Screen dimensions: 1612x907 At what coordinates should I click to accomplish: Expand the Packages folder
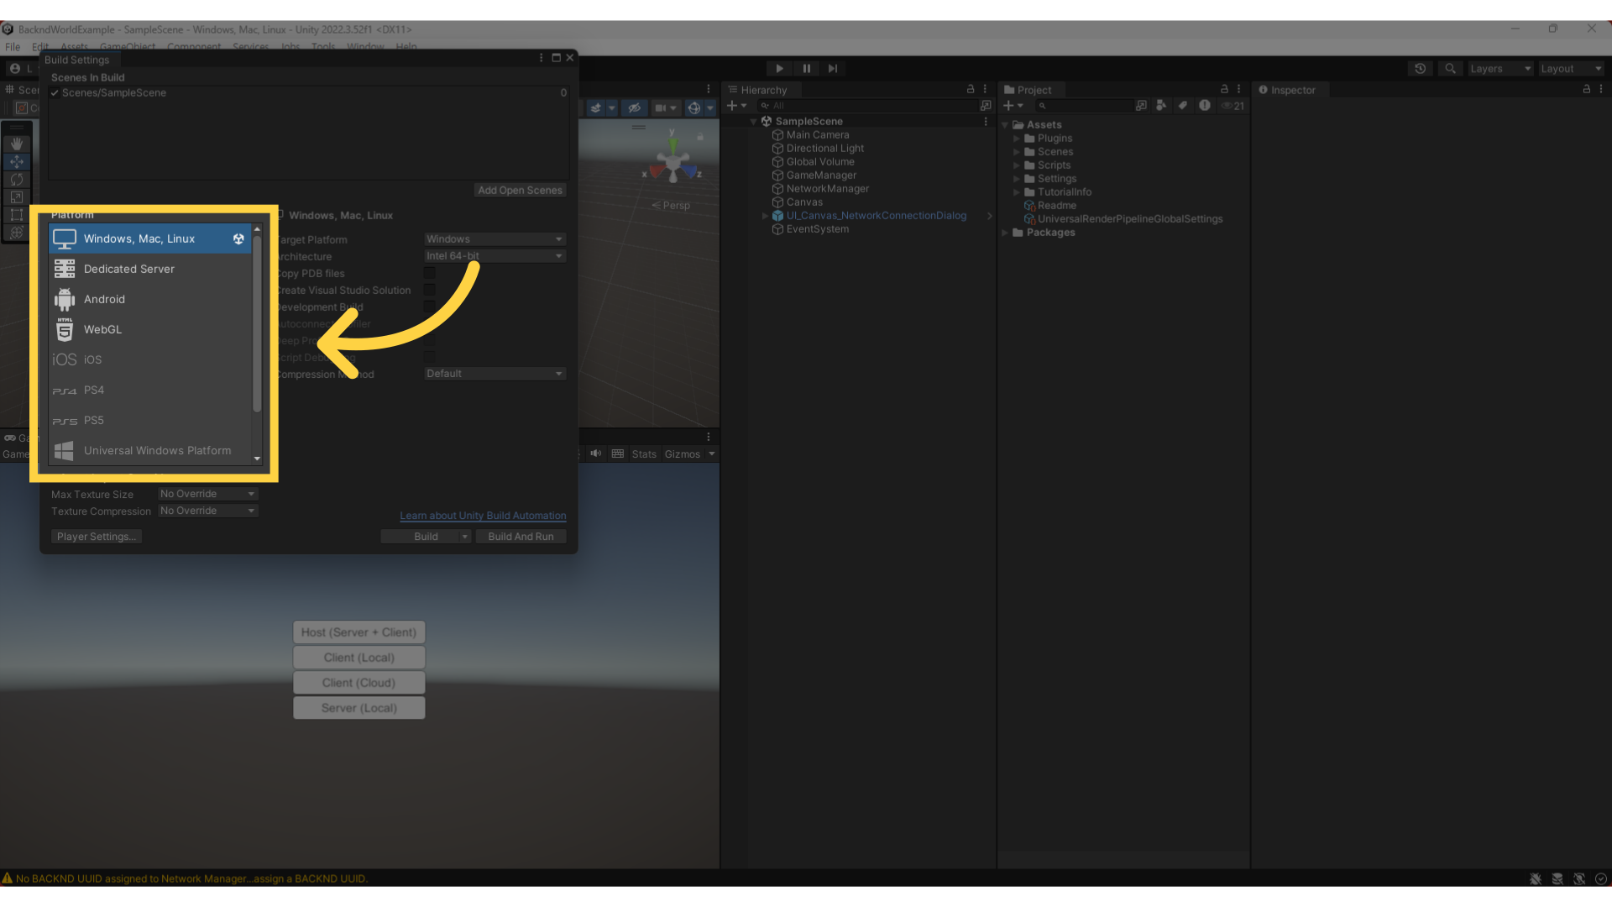pos(1005,233)
